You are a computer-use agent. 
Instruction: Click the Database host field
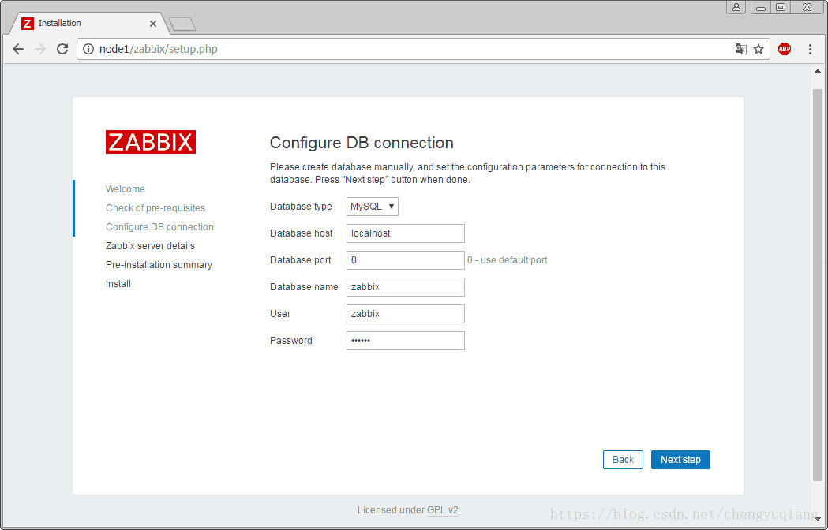point(406,233)
